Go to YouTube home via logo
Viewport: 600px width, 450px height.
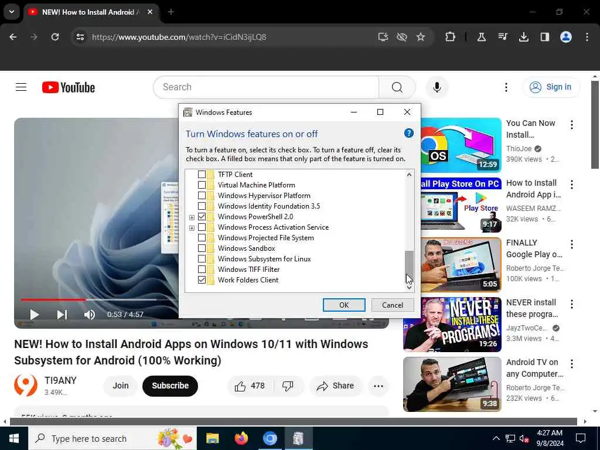69,88
